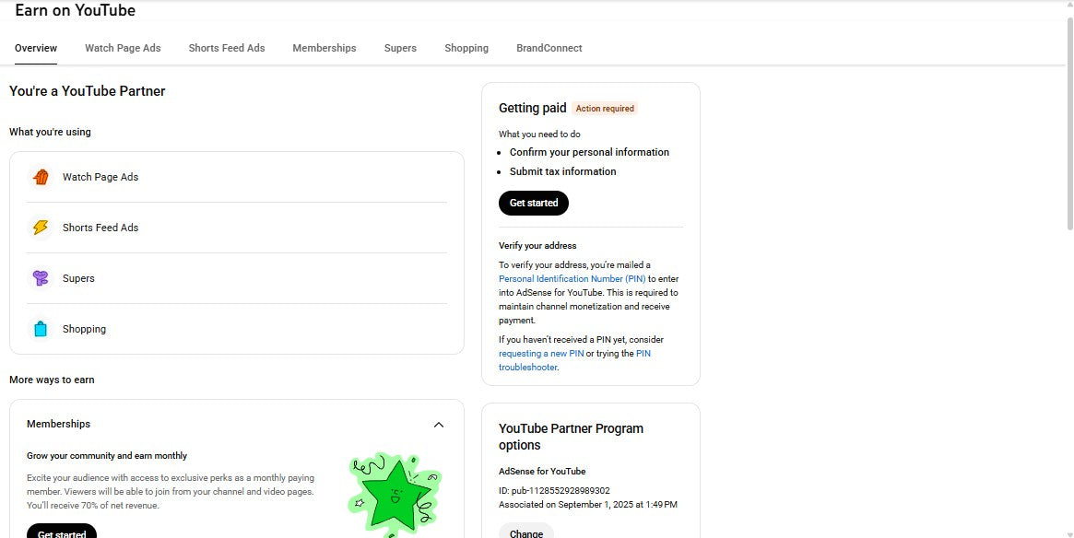Click the requesting a new PIN link
Image resolution: width=1074 pixels, height=538 pixels.
[541, 353]
